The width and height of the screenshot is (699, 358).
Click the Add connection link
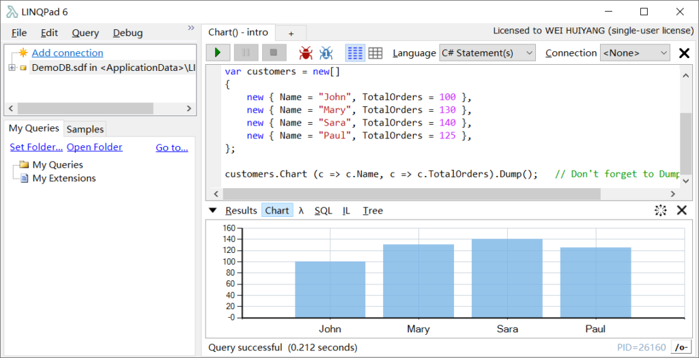68,53
